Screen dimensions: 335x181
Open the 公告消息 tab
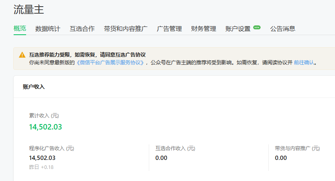283,28
